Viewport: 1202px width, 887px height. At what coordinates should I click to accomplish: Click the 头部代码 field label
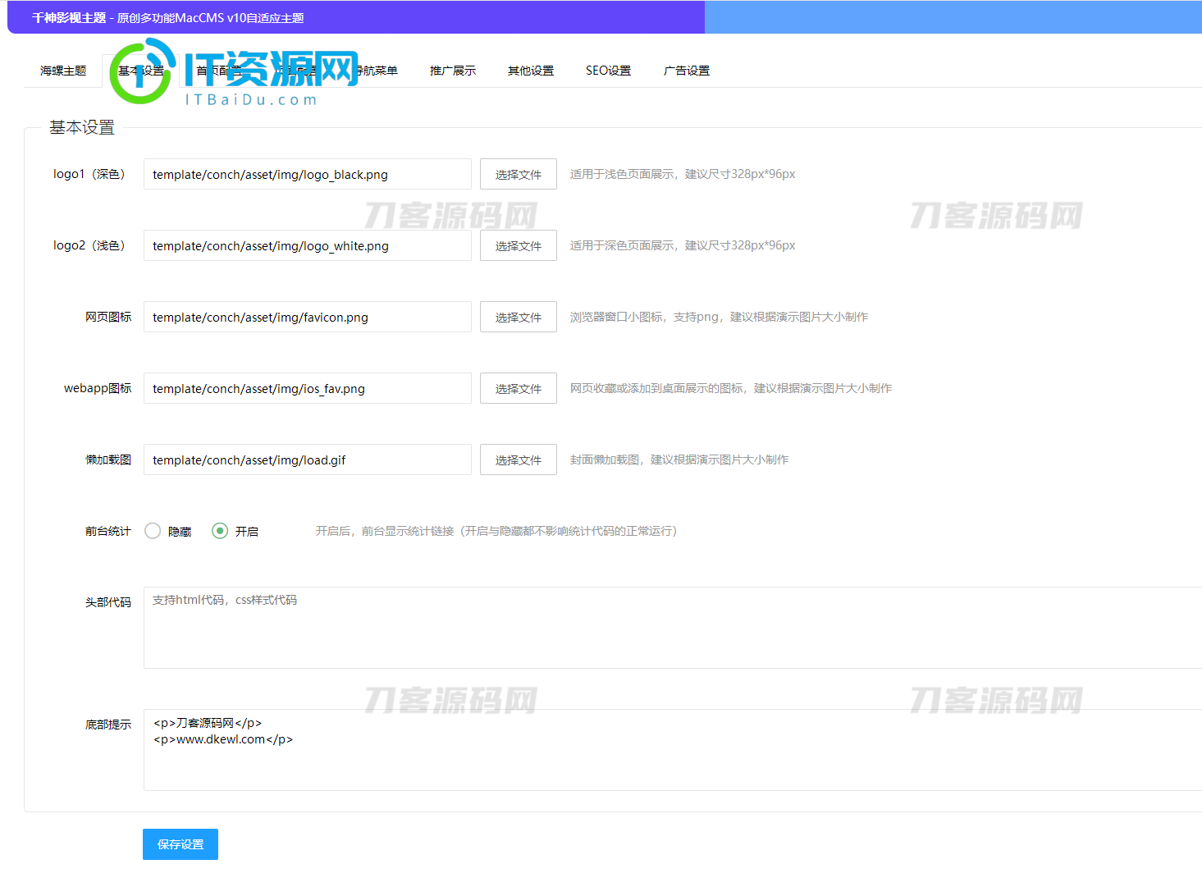[x=108, y=602]
